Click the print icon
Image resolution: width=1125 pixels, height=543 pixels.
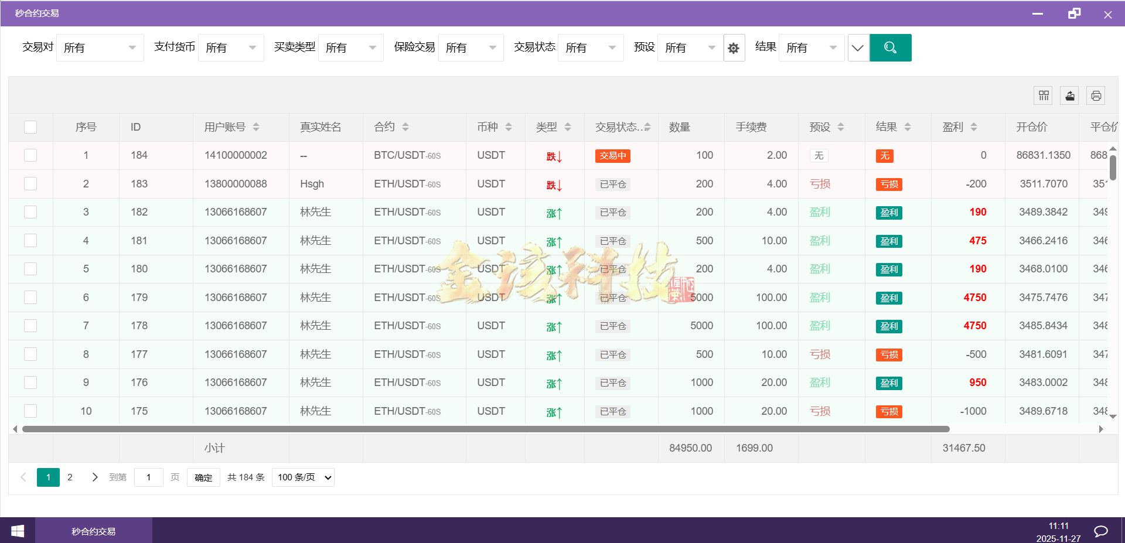click(x=1096, y=95)
